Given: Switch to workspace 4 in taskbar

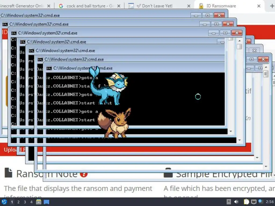Looking at the screenshot, I should pos(31,202).
